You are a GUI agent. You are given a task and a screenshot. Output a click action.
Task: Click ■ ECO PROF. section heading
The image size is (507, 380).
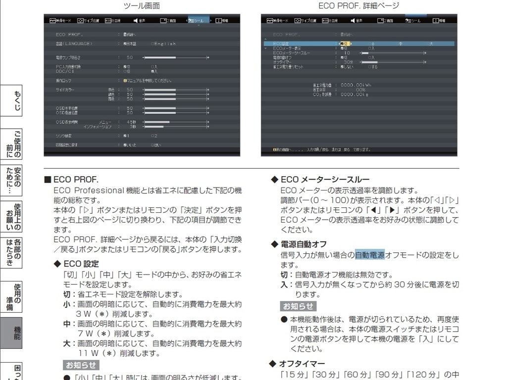[71, 179]
